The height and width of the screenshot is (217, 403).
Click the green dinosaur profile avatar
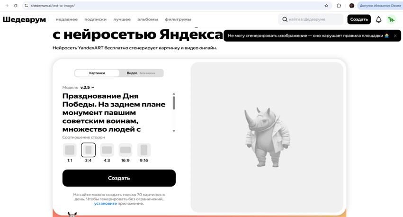click(x=391, y=19)
